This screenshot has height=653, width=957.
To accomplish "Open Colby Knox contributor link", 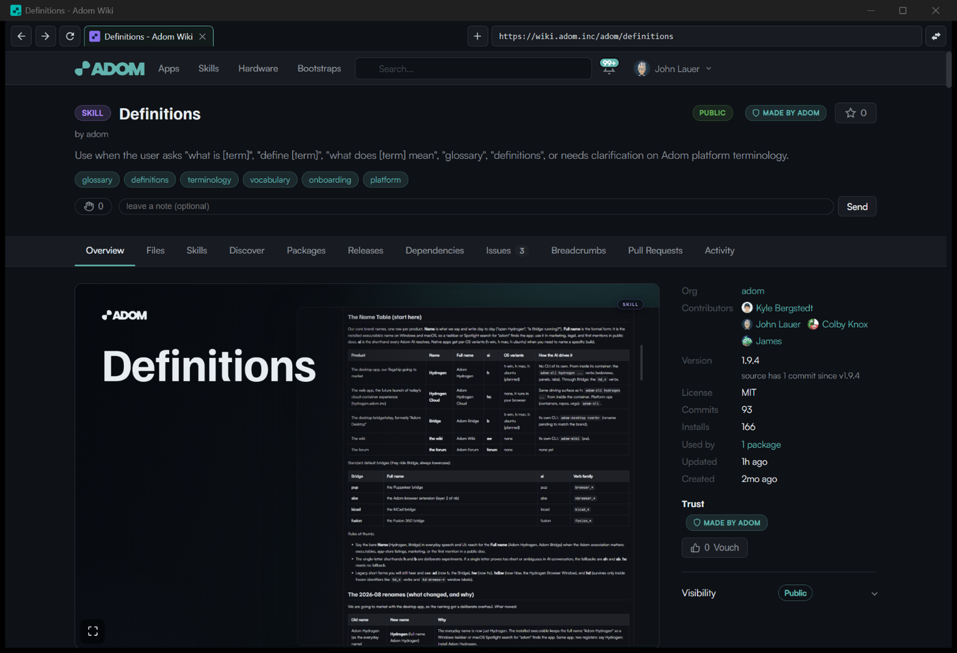I will tap(845, 324).
